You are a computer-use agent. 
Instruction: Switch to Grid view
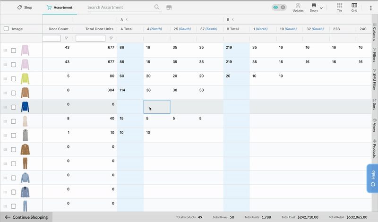click(x=354, y=7)
